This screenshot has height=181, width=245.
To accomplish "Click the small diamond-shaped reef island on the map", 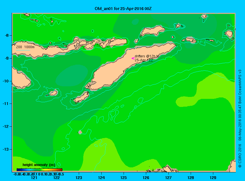I will click(80, 132).
